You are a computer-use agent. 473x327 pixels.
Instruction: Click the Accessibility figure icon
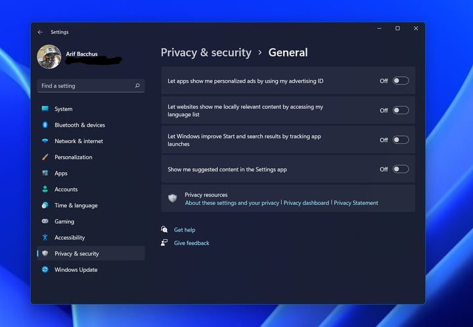click(x=45, y=237)
